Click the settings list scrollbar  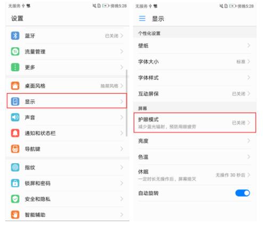[127, 103]
